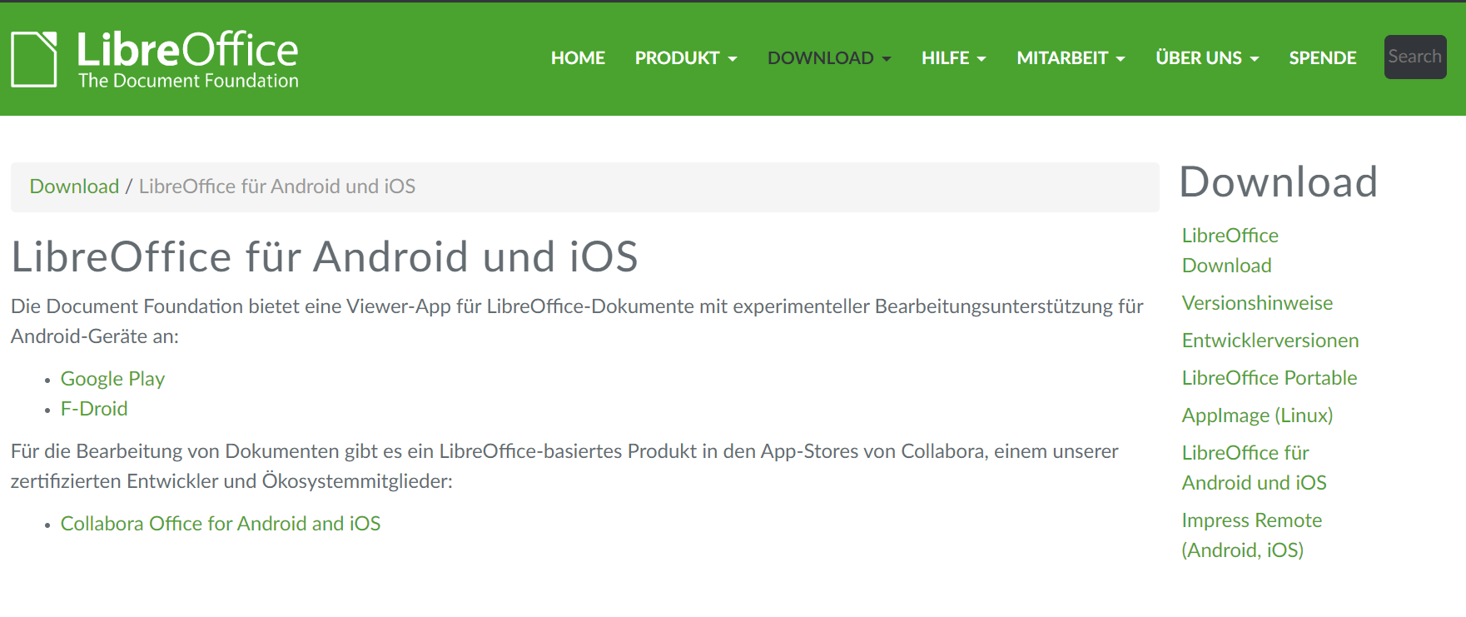The height and width of the screenshot is (617, 1466).
Task: Expand the MITARBEIT dropdown menu
Action: coord(1071,58)
